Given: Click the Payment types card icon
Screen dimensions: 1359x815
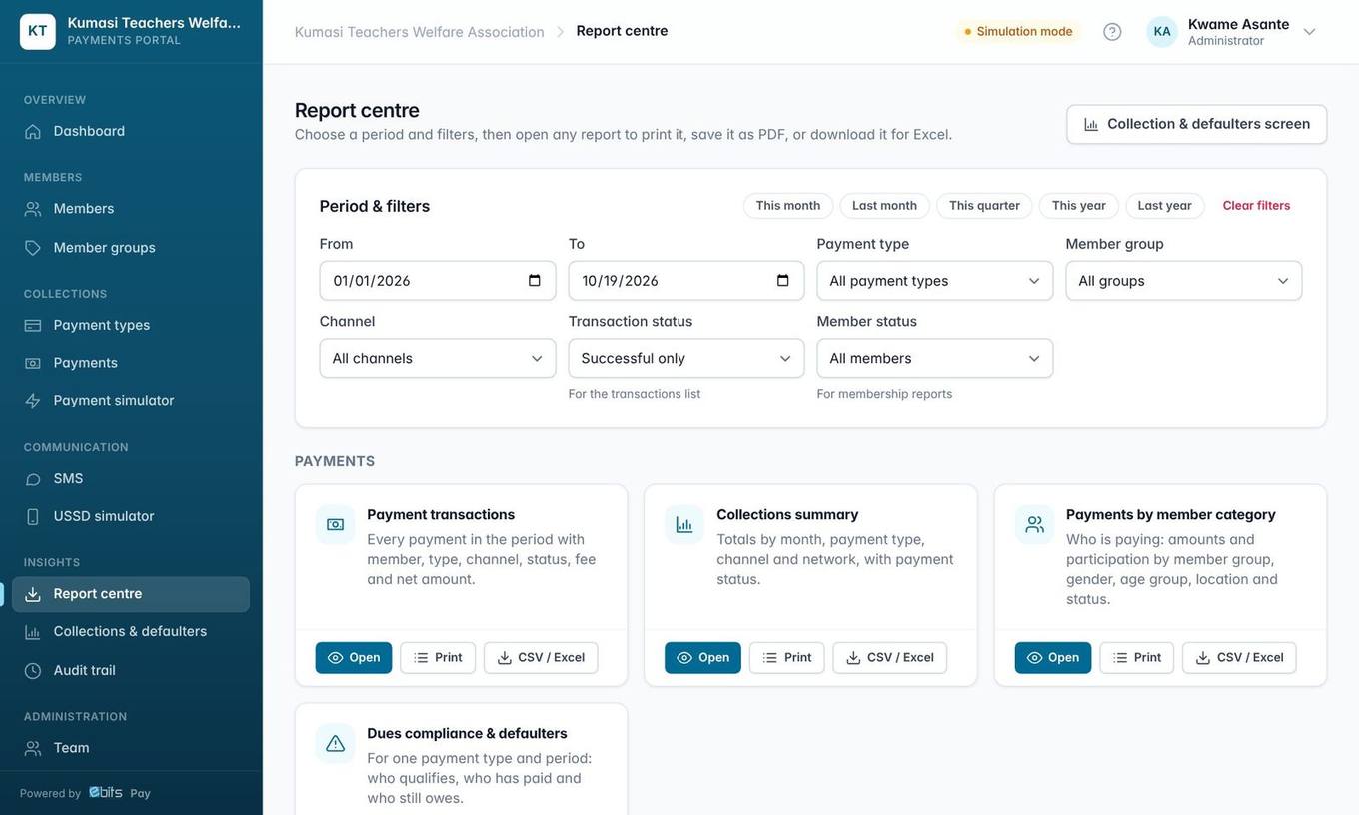Looking at the screenshot, I should coord(33,325).
